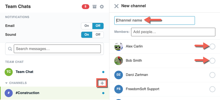The height and width of the screenshot is (100, 220).
Task: Close the New channel panel
Action: 116,6
